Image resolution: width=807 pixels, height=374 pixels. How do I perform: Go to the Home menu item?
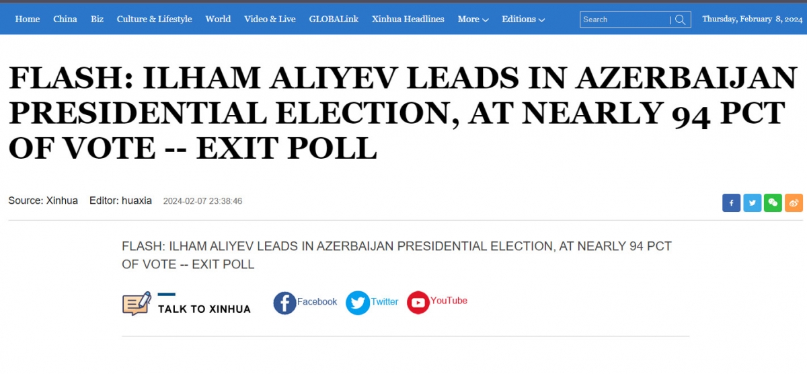tap(28, 20)
